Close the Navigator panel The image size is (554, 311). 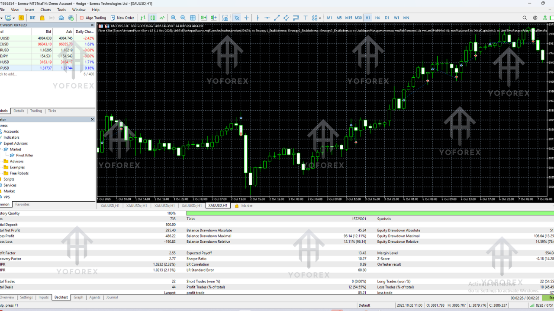coord(92,119)
